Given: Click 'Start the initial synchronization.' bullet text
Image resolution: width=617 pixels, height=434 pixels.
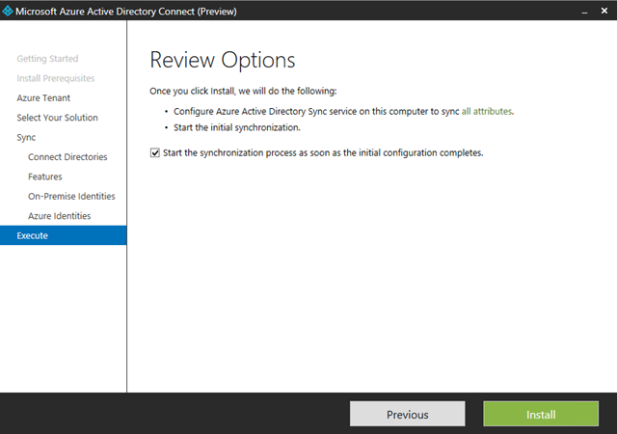Looking at the screenshot, I should point(237,127).
